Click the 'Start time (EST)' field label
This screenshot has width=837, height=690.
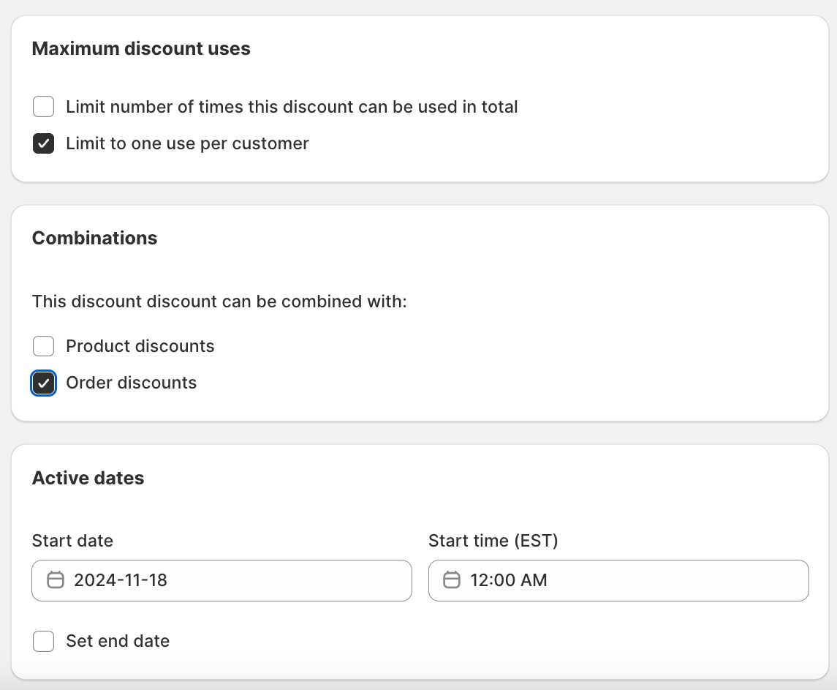[493, 541]
